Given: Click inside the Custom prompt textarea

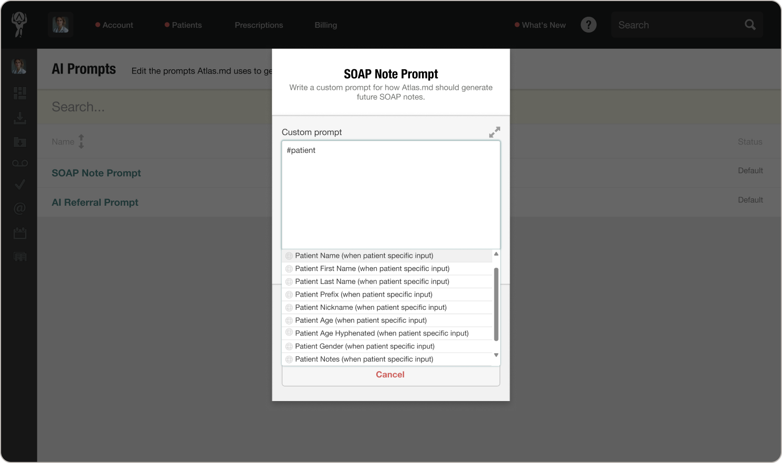Looking at the screenshot, I should click(391, 194).
